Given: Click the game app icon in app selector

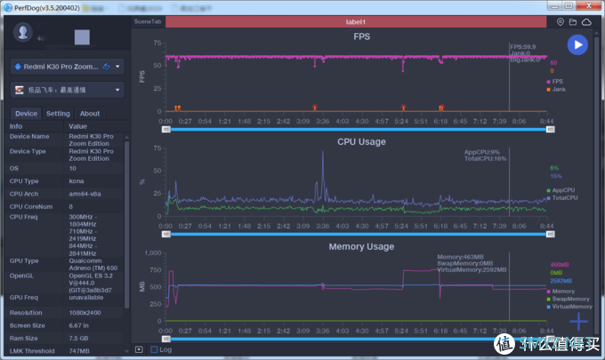Looking at the screenshot, I should click(20, 90).
